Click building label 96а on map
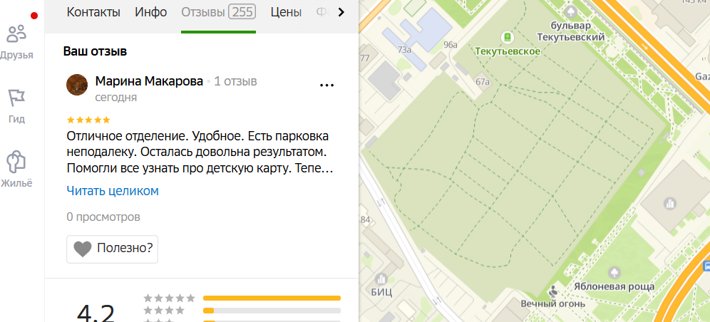Screen dimensions: 710x322 (451, 44)
